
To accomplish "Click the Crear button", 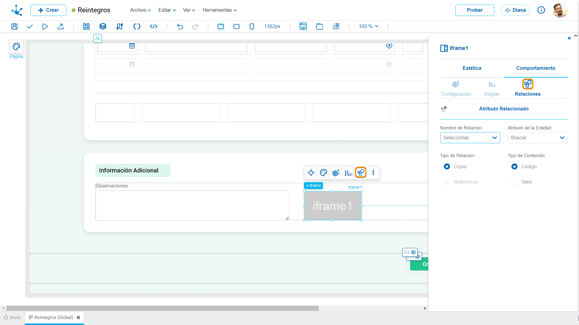I will [48, 10].
